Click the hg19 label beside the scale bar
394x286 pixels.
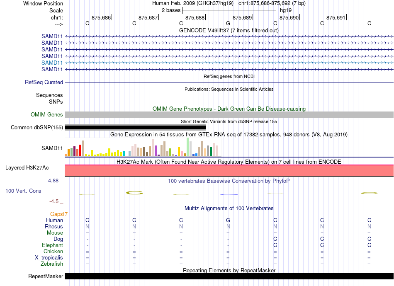point(286,10)
